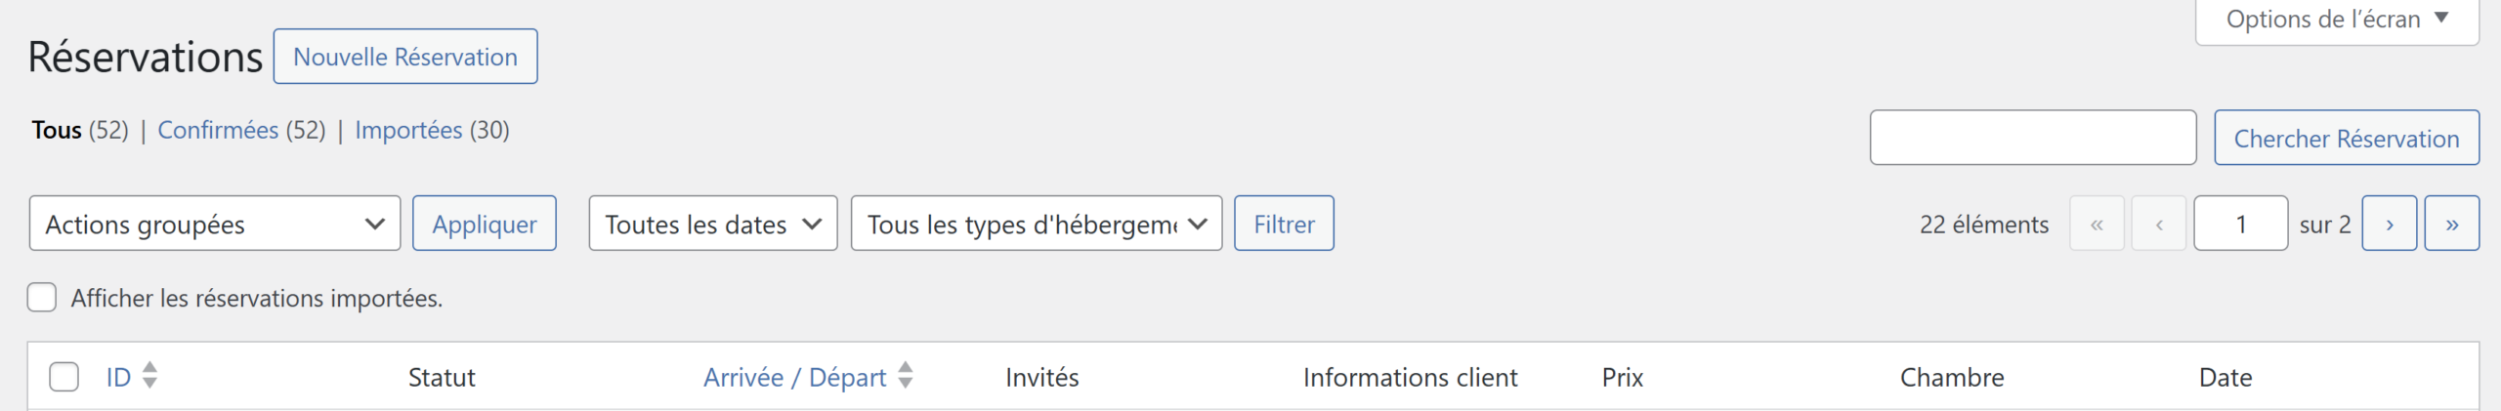Sort by ID using sort arrows

(149, 376)
